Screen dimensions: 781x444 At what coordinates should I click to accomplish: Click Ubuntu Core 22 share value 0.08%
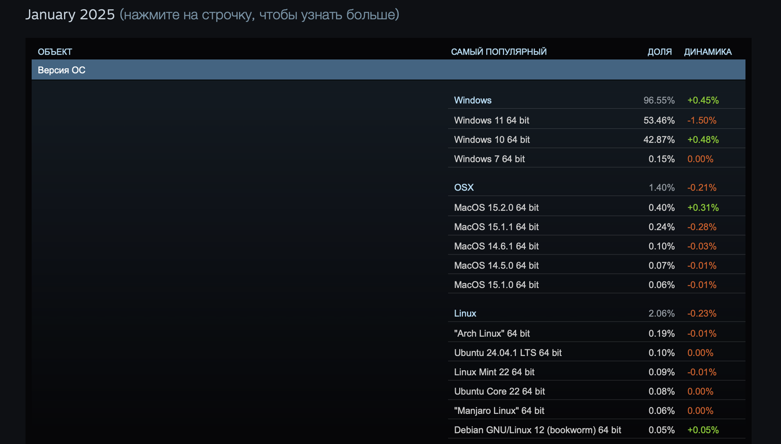coord(662,391)
